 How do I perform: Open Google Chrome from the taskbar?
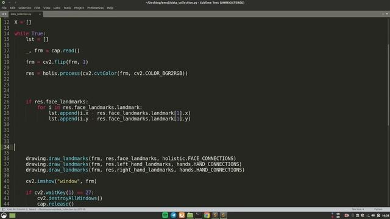(207, 215)
